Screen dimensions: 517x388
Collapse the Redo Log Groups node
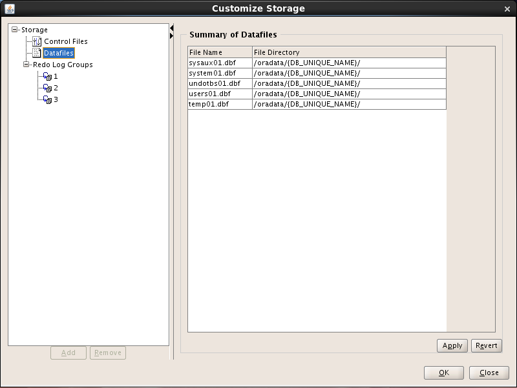pos(26,64)
